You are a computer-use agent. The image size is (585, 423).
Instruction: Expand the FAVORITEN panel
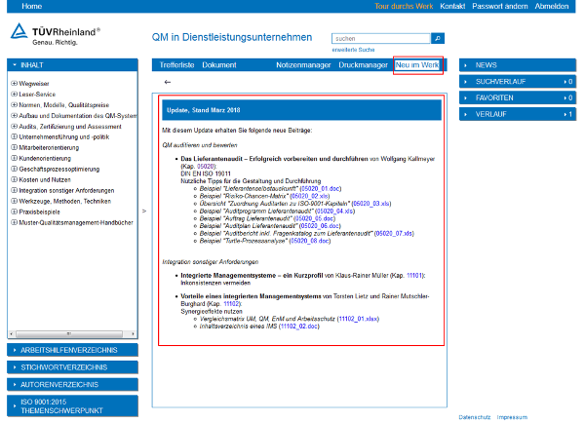point(518,97)
